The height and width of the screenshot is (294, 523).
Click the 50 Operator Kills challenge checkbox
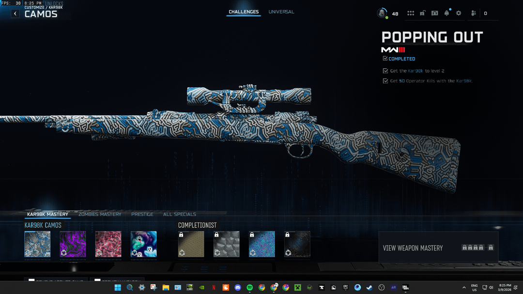385,81
